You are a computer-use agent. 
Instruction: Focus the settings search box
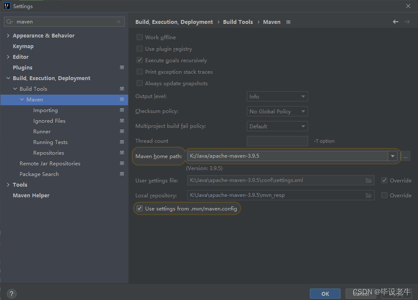pyautogui.click(x=64, y=22)
